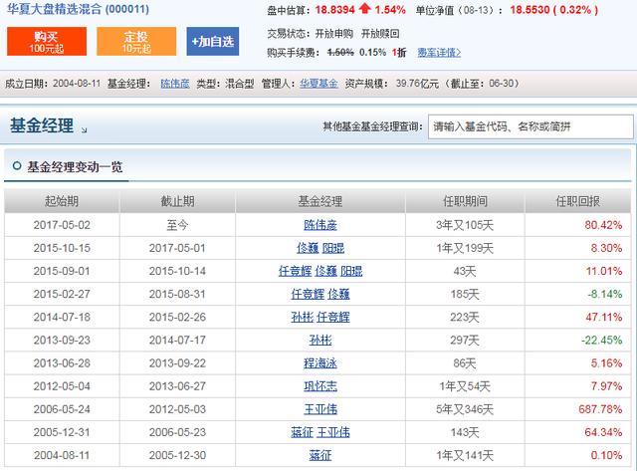637x471 pixels.
Task: Click the fund title 华夏大盘精选混合 (000011)
Action: [78, 9]
